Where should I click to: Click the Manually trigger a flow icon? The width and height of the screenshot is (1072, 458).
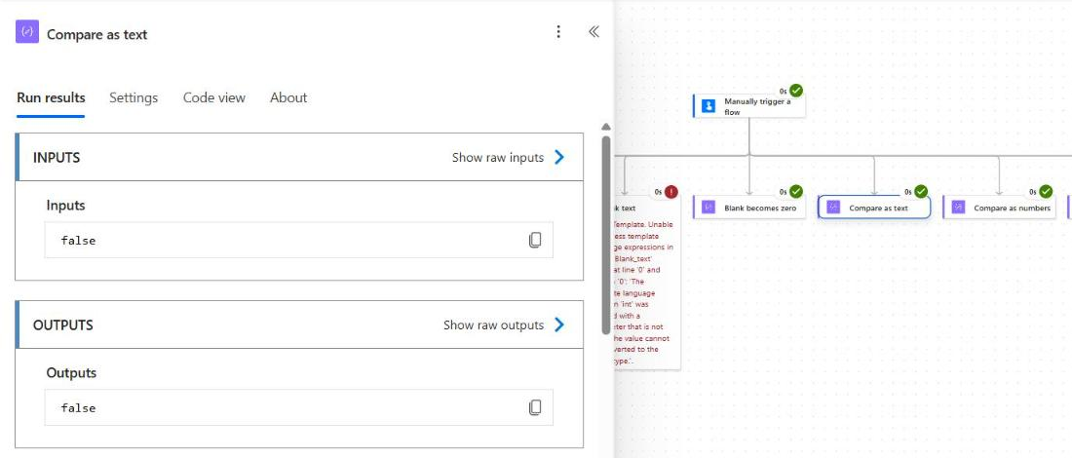(708, 106)
